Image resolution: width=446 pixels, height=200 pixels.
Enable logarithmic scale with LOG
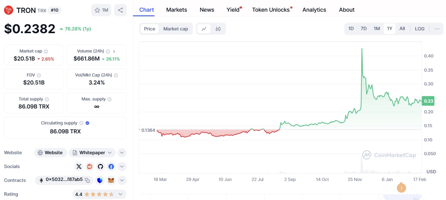point(420,28)
